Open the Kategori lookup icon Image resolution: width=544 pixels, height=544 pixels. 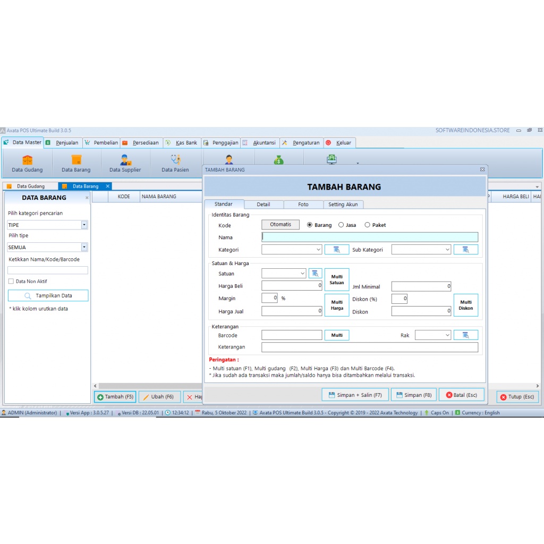337,249
